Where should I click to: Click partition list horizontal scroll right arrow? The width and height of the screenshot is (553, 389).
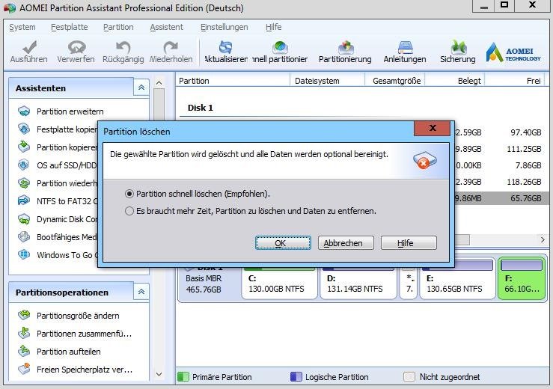click(x=543, y=239)
